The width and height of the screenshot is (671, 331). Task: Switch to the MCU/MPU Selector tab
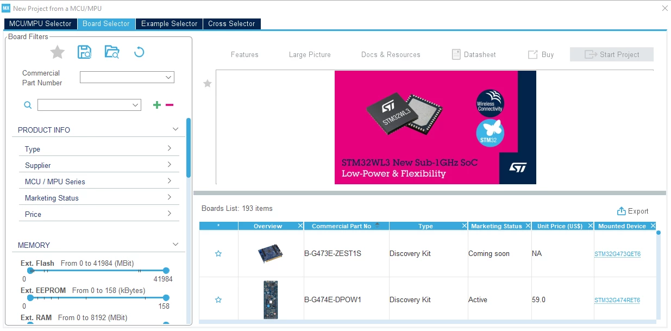click(x=40, y=24)
